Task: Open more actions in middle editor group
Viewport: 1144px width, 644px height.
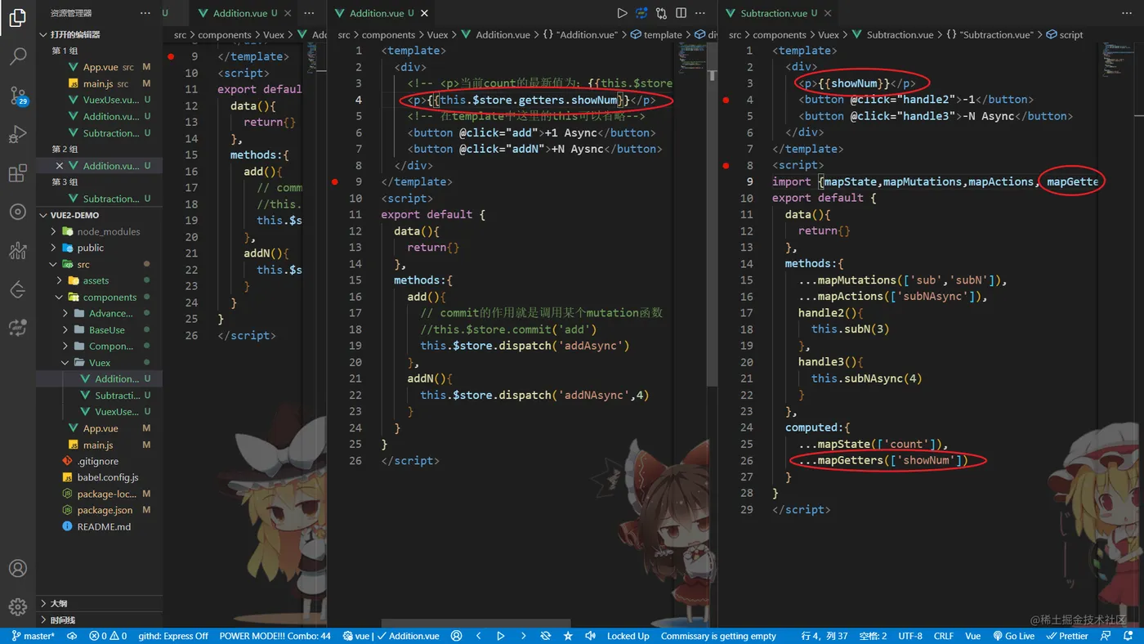Action: click(x=700, y=13)
